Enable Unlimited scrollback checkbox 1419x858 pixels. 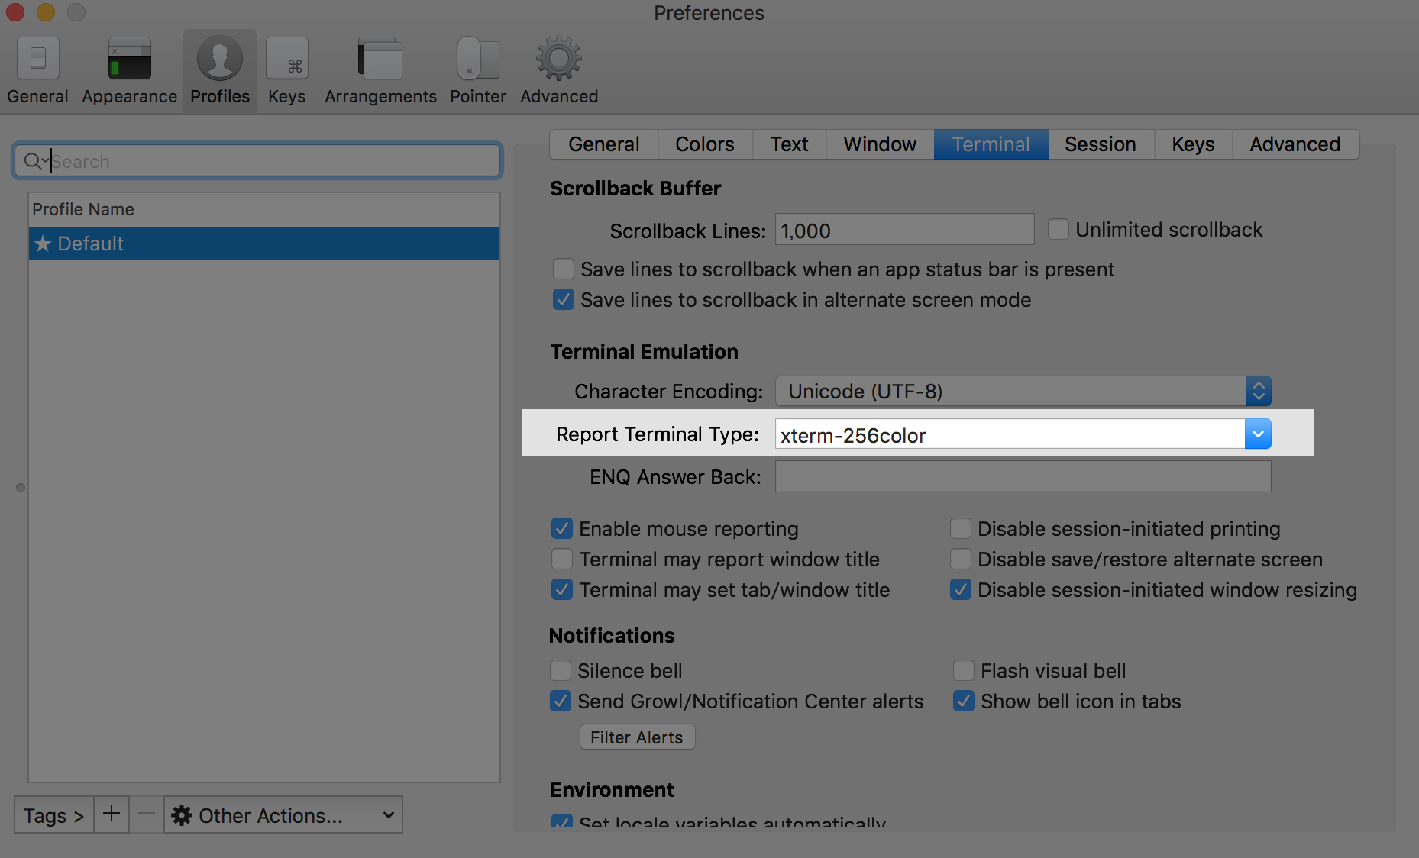pyautogui.click(x=1059, y=229)
